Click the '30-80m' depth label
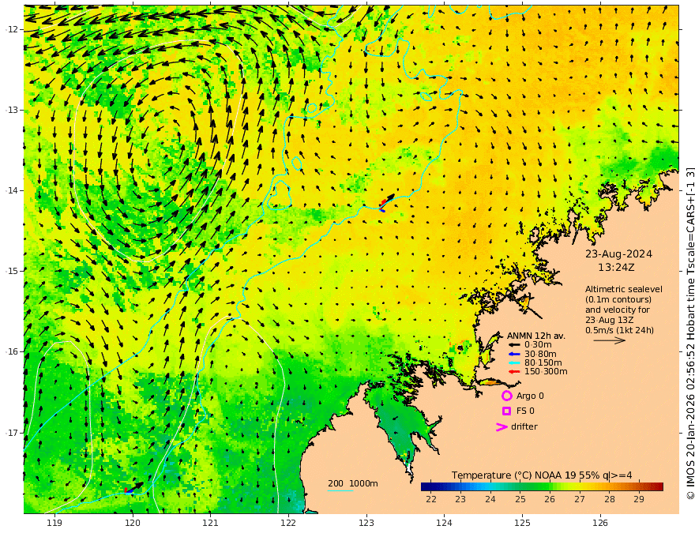The width and height of the screenshot is (695, 537). [540, 354]
